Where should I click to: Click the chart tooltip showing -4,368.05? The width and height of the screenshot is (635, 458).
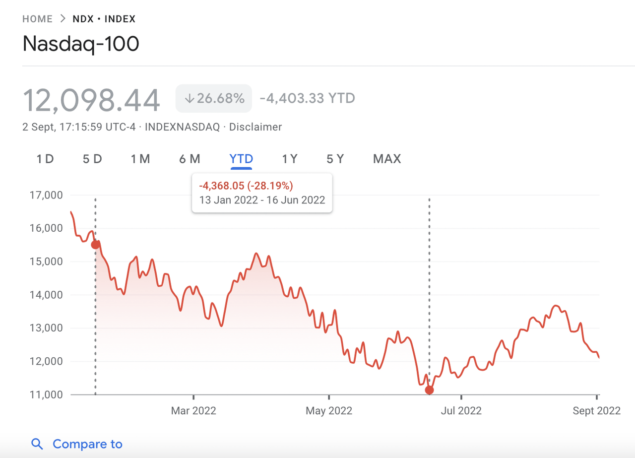(x=262, y=193)
